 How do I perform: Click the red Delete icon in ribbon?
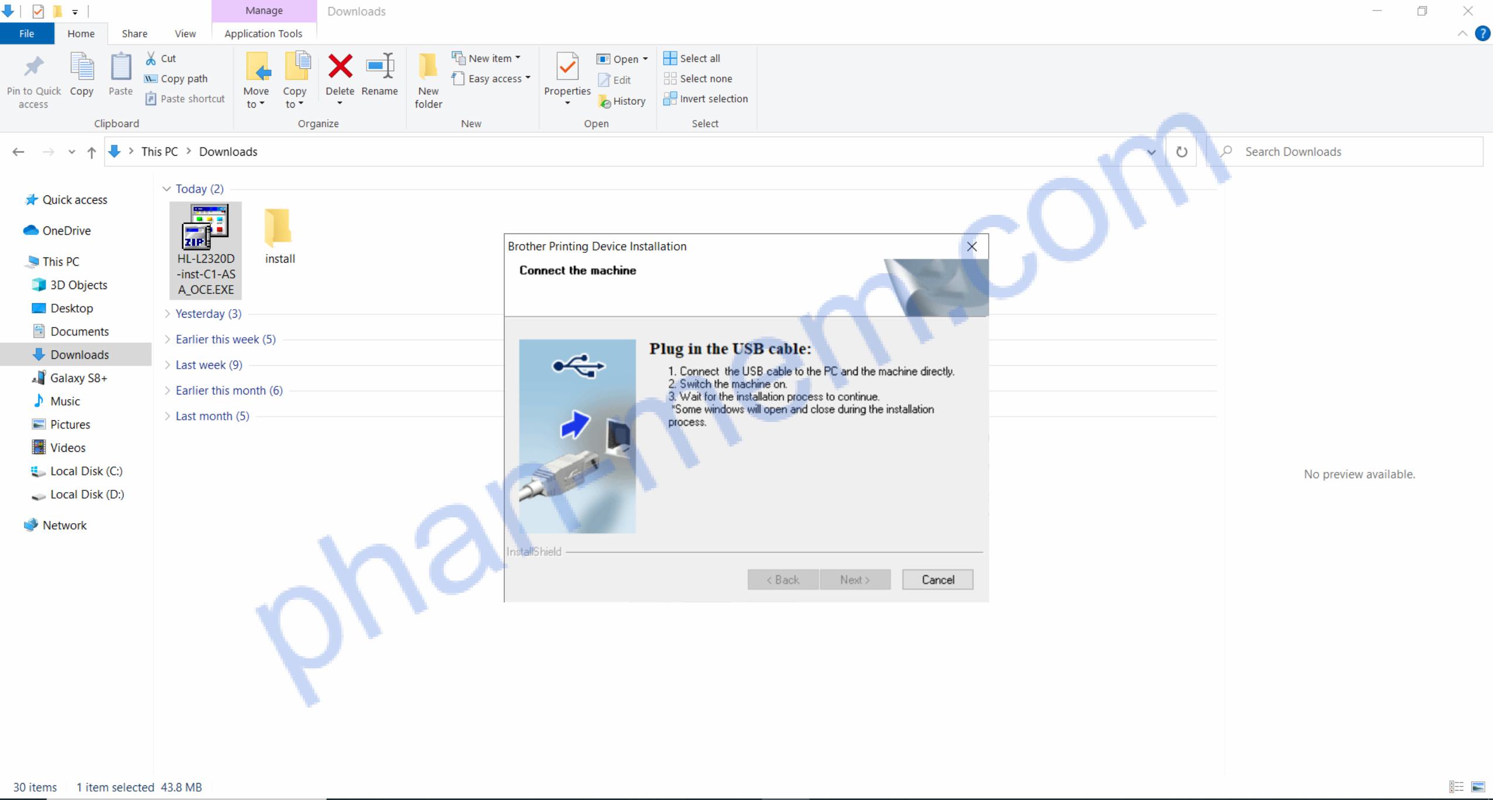coord(340,67)
